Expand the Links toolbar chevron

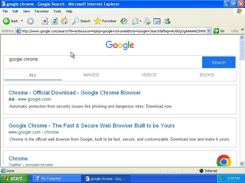tap(243, 30)
